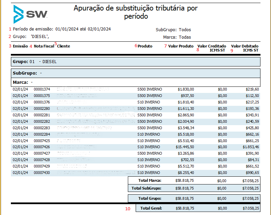271x215 pixels.
Task: Click the Cliente column header
Action: (x=64, y=46)
